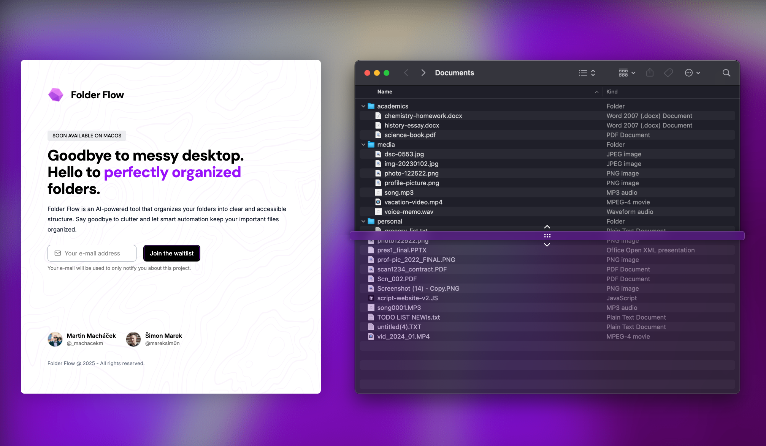
Task: Click the e-mail address input field
Action: 92,253
